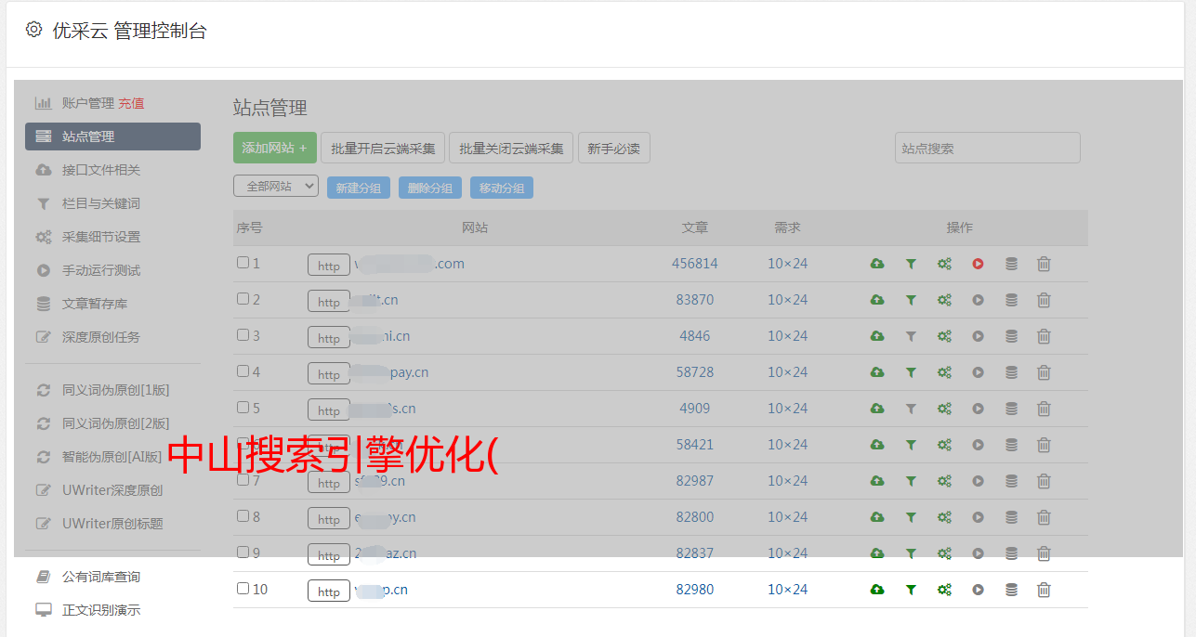This screenshot has width=1196, height=637.
Task: Click article count 456814
Action: [695, 264]
